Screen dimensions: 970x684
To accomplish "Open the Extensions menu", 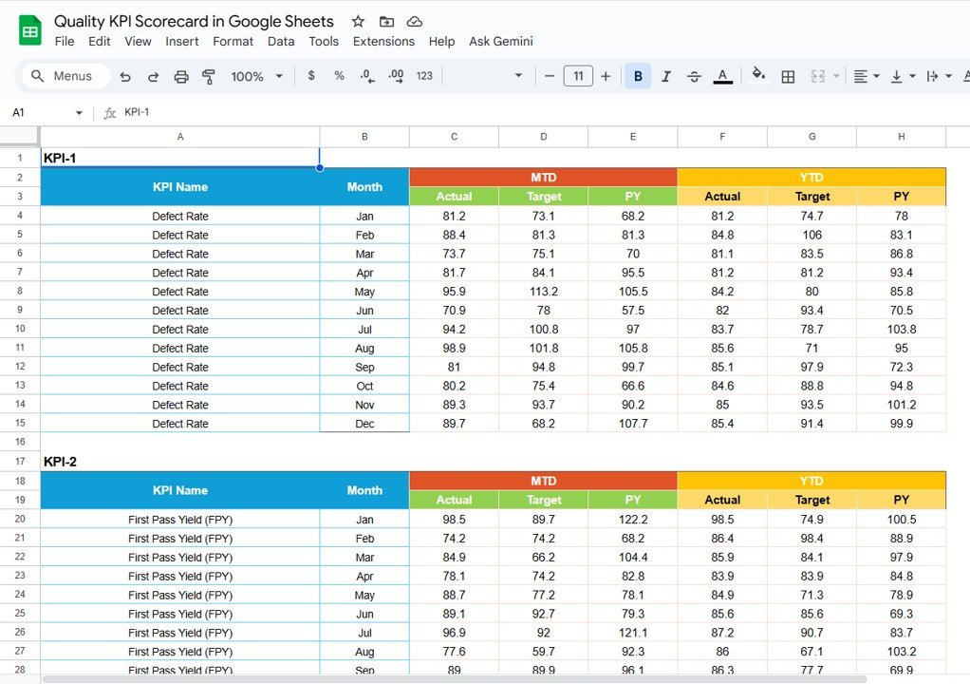I will [x=383, y=42].
